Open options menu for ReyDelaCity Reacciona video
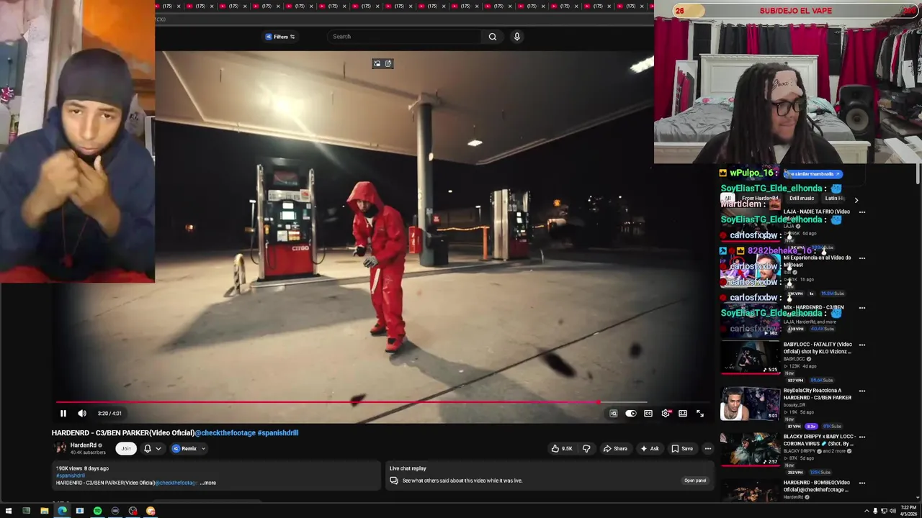922x518 pixels. 862,391
